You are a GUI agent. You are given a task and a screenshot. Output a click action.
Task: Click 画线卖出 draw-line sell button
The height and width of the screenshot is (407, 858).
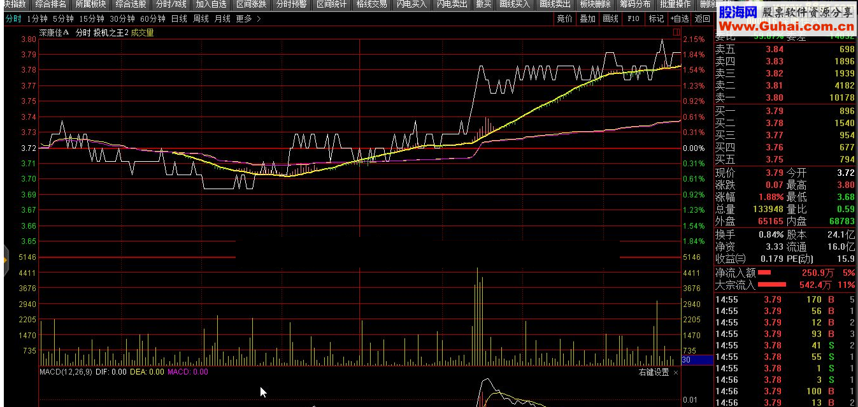click(555, 4)
